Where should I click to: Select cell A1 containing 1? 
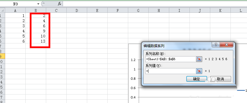pos(15,15)
